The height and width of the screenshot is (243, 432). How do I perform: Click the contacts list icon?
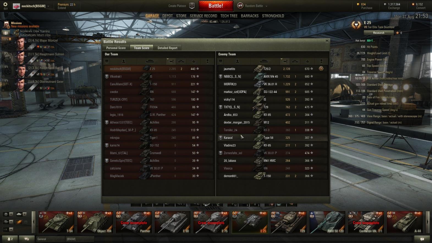(10, 239)
